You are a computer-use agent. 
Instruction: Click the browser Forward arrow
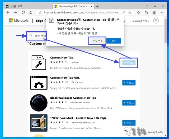[x=16, y=12]
